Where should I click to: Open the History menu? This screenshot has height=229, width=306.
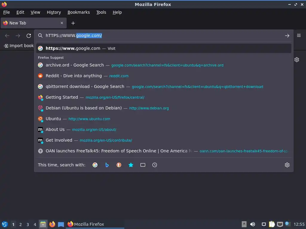(54, 12)
